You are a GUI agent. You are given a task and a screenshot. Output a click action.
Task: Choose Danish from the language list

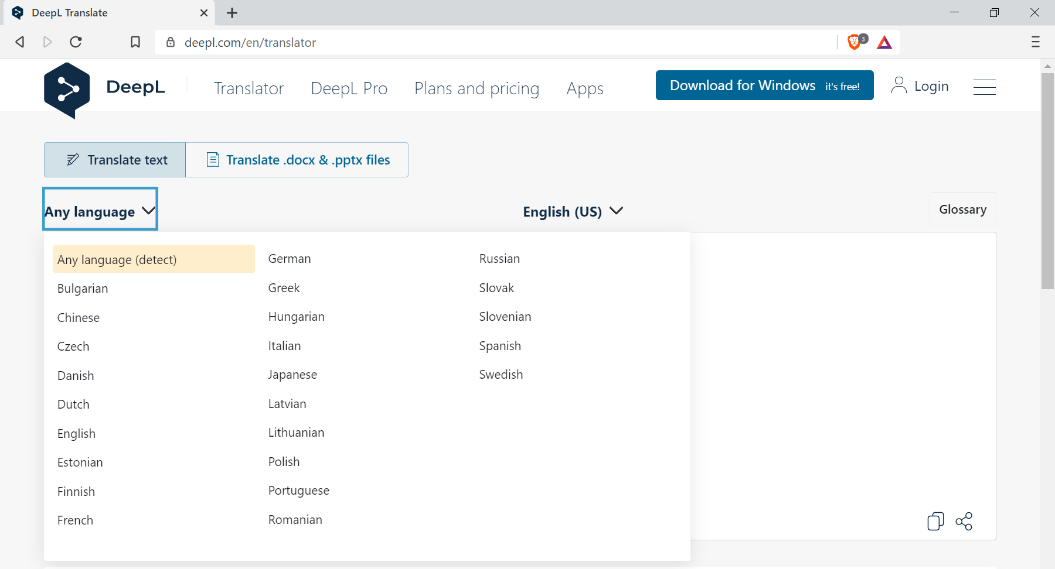(76, 376)
